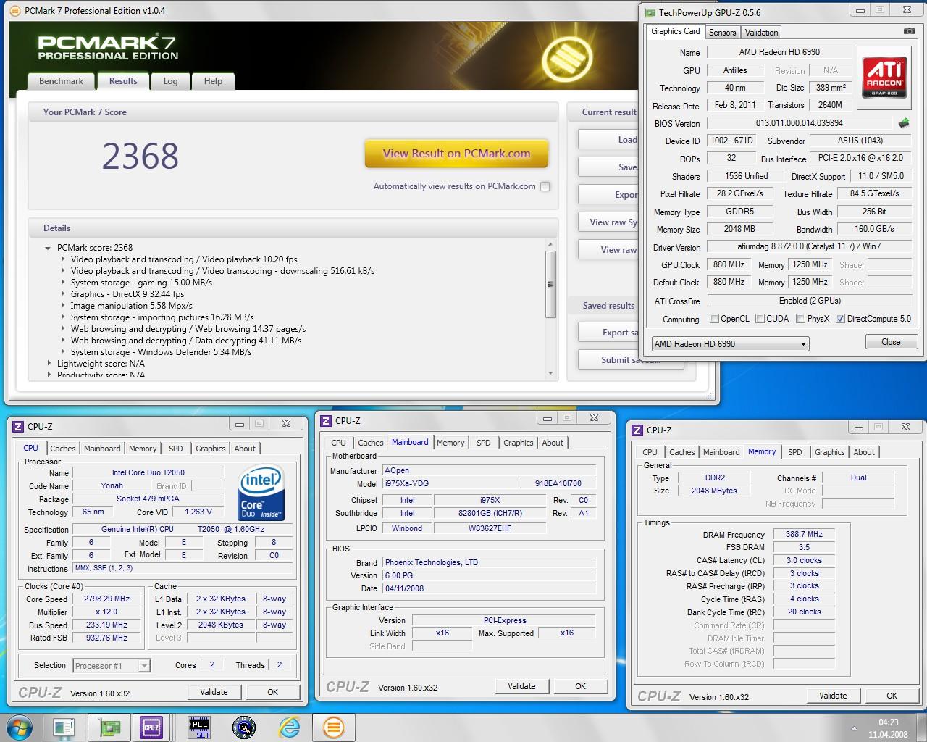Image resolution: width=927 pixels, height=742 pixels.
Task: Click the Details scrollbar down arrow
Action: pyautogui.click(x=550, y=373)
